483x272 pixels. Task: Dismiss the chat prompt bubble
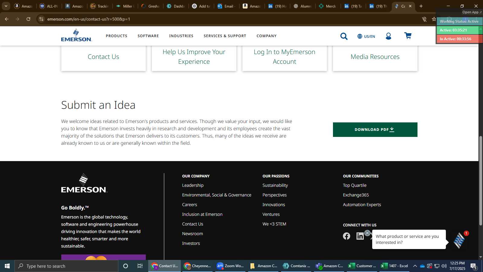pos(367,233)
